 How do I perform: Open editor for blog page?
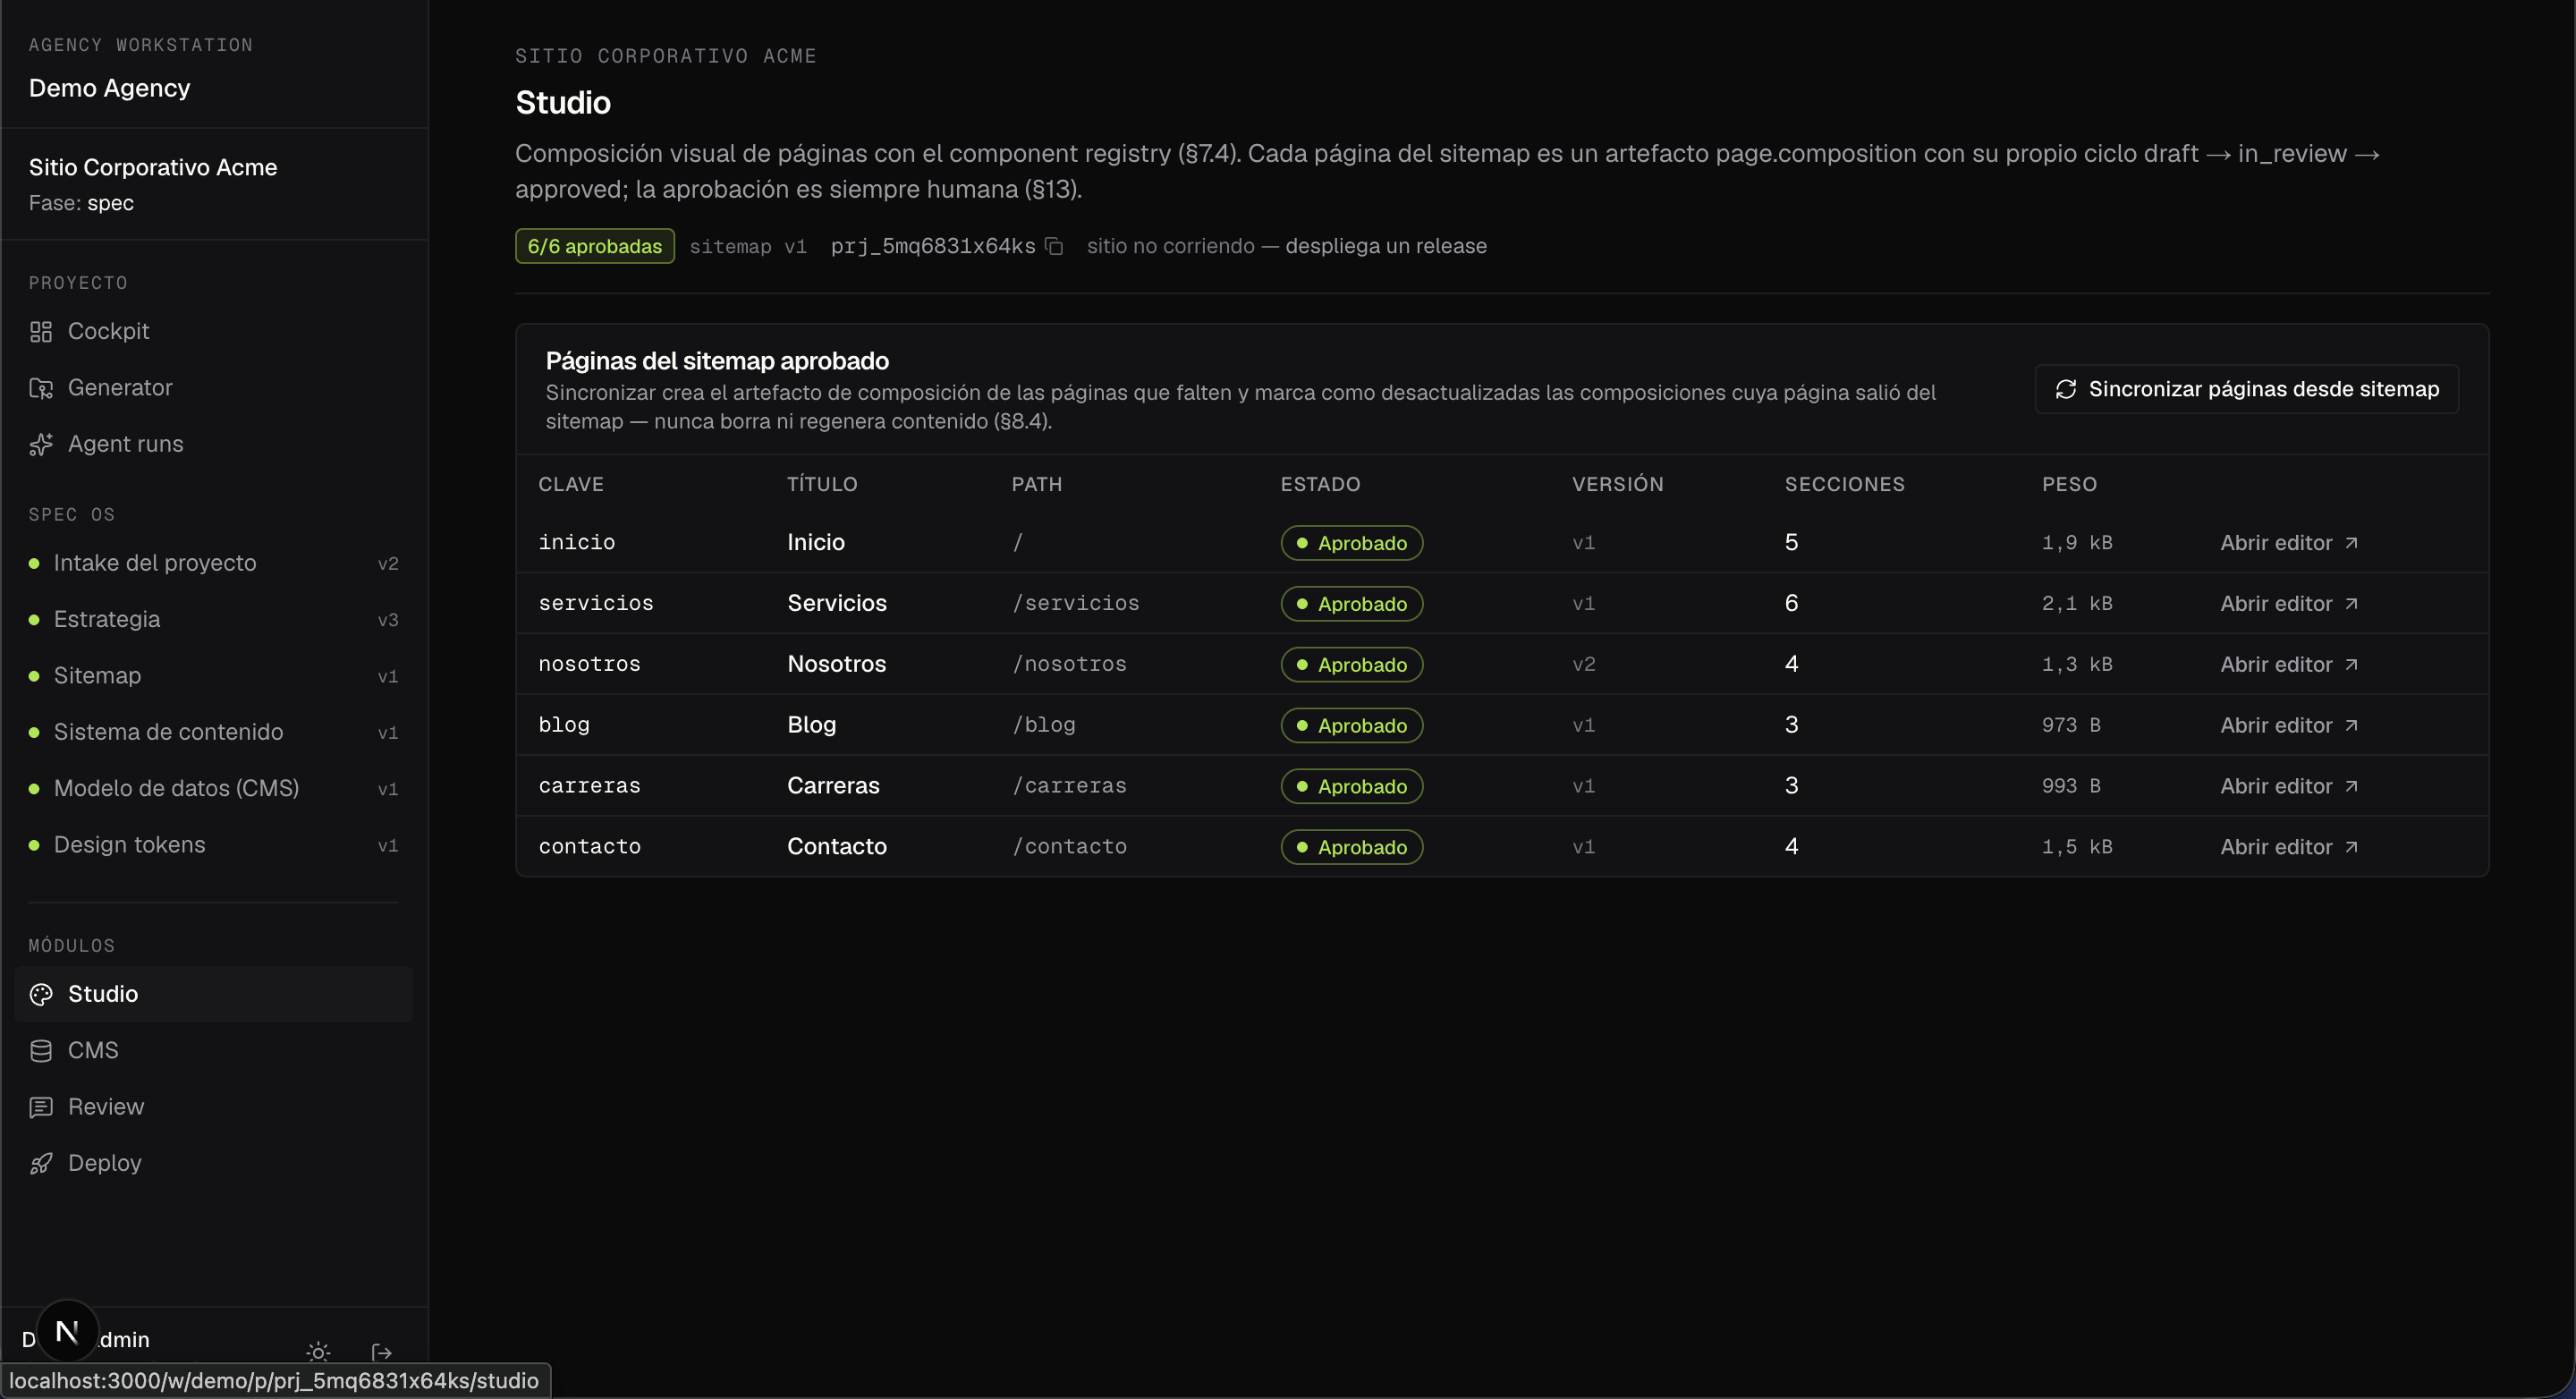2288,726
